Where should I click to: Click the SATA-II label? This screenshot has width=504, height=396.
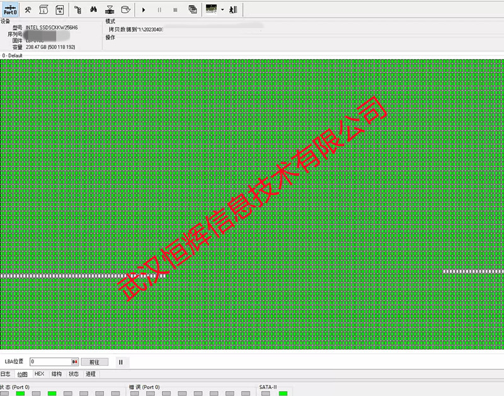click(268, 387)
